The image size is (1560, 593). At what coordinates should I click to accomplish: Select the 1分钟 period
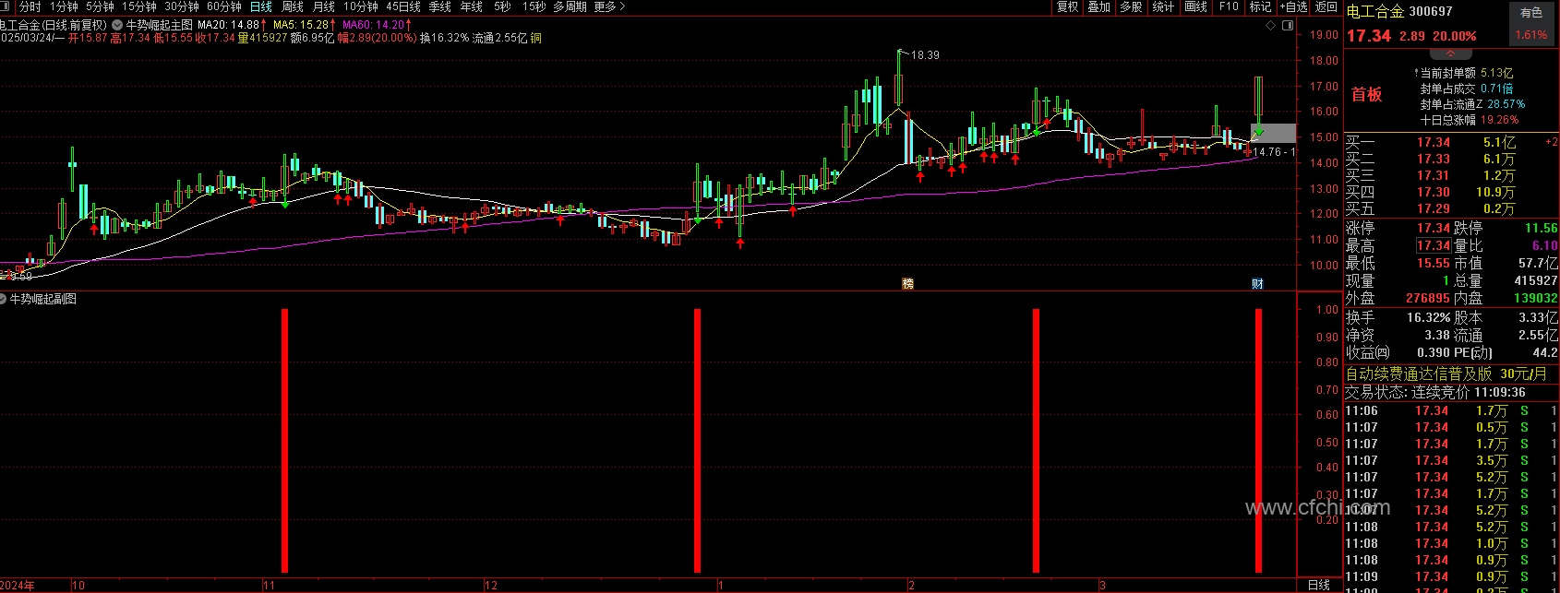pos(65,6)
